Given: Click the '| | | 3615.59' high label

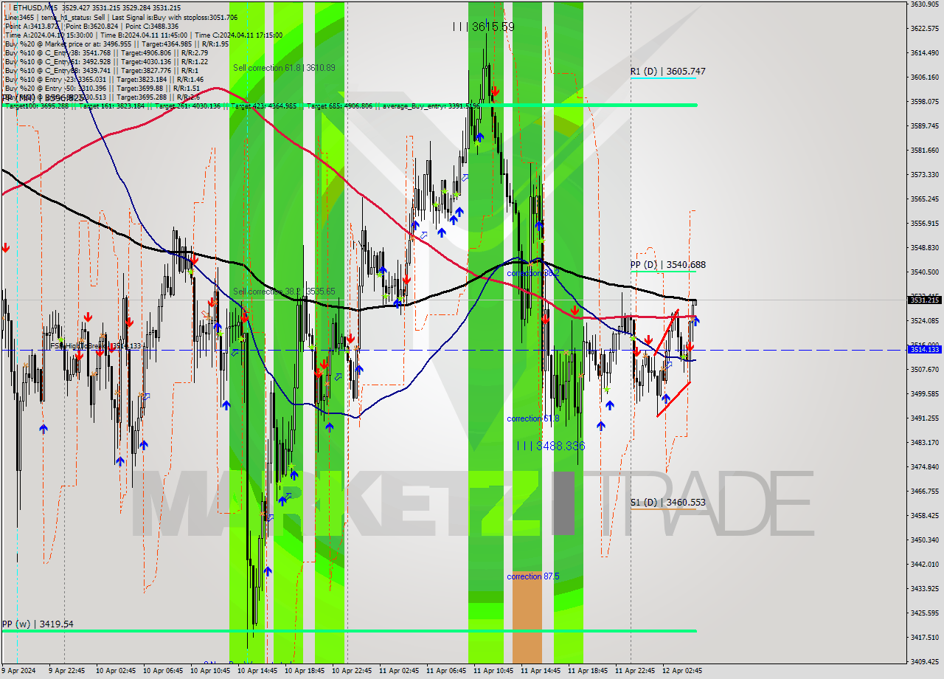Looking at the screenshot, I should (484, 27).
